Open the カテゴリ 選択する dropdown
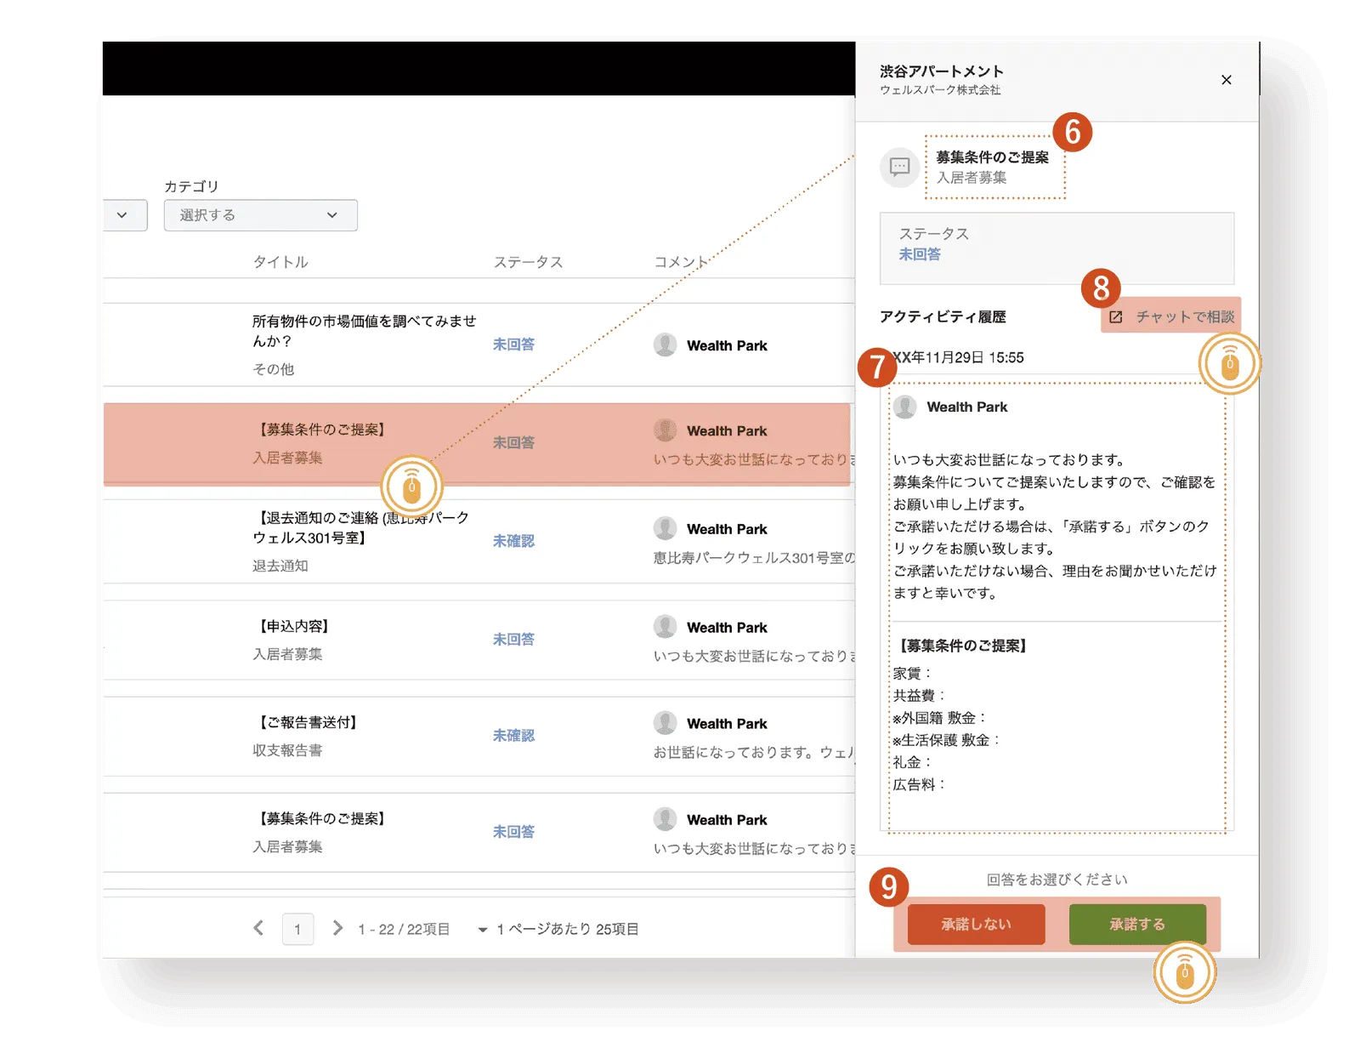This screenshot has height=1059, width=1360. (x=260, y=215)
